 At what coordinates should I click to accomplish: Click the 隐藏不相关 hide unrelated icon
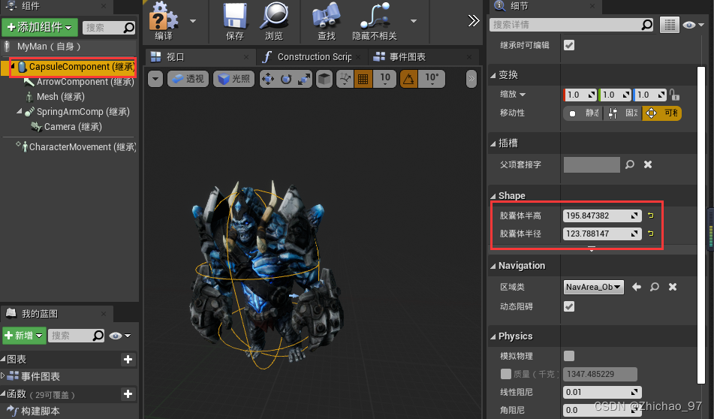pyautogui.click(x=375, y=17)
